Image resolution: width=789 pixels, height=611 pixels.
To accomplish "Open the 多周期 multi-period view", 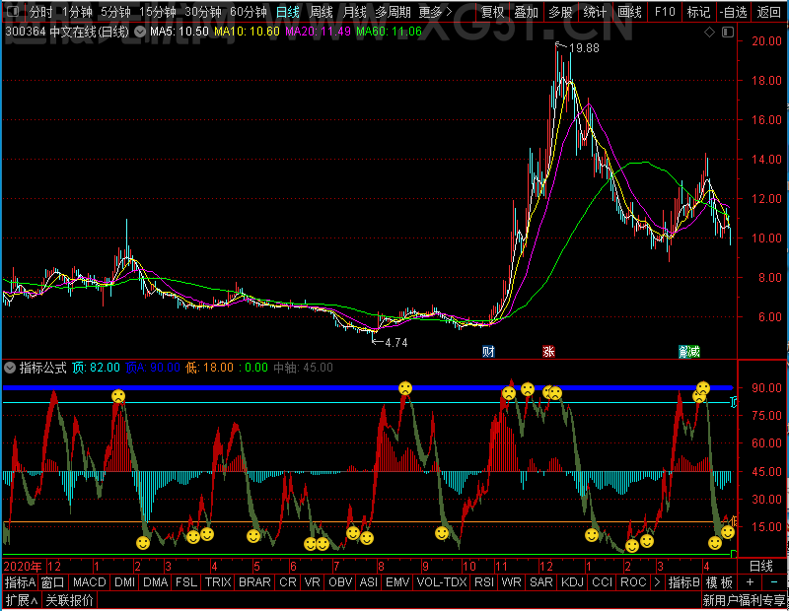I will (x=393, y=12).
